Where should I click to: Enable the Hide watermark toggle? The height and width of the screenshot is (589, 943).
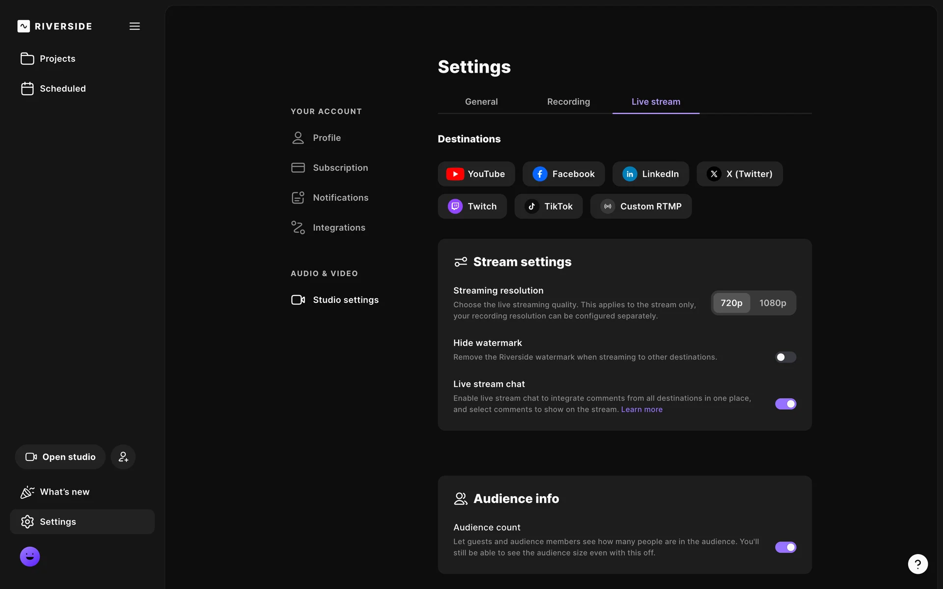tap(785, 357)
